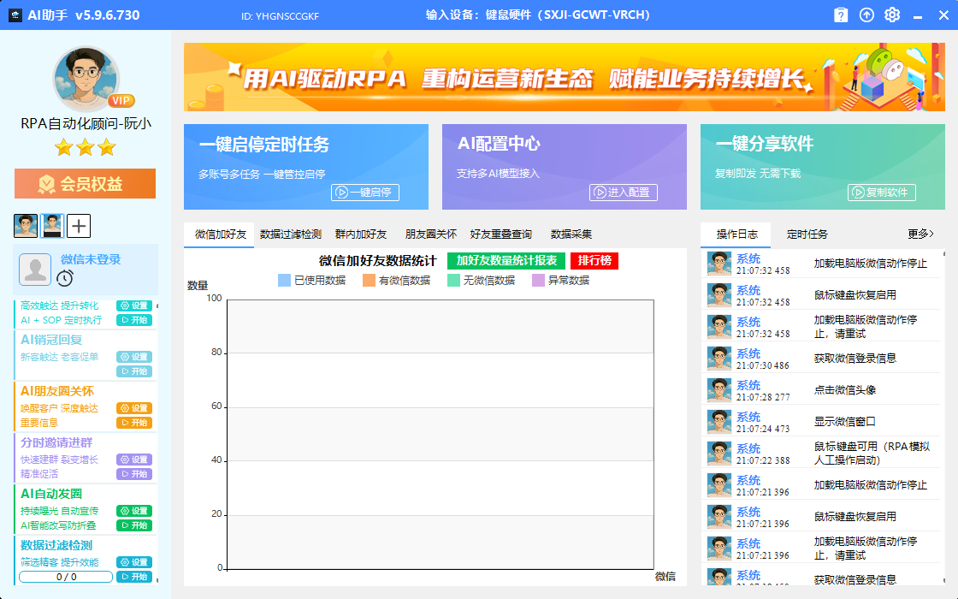Click the 会员权益 membership button
The image size is (958, 599).
85,183
